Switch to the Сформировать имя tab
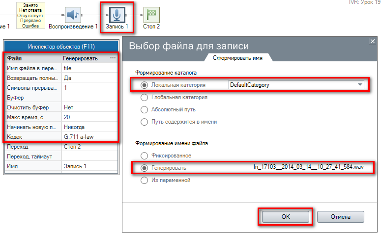The height and width of the screenshot is (234, 381). coord(237,58)
